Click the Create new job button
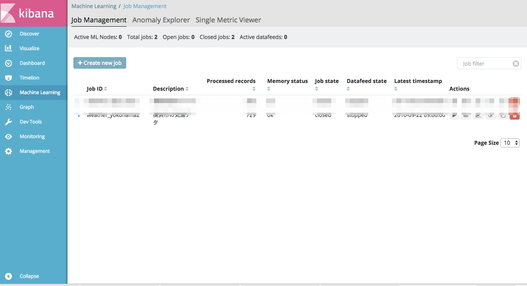527x286 pixels. click(x=100, y=63)
